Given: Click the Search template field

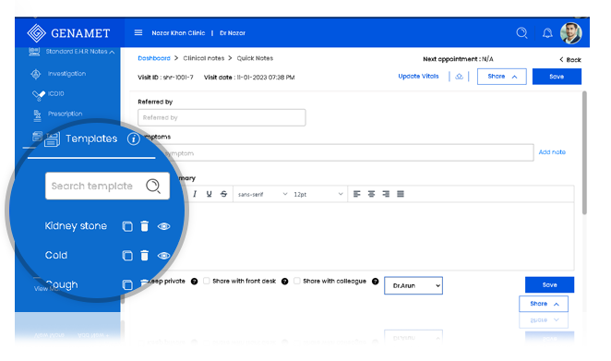Looking at the screenshot, I should 107,186.
